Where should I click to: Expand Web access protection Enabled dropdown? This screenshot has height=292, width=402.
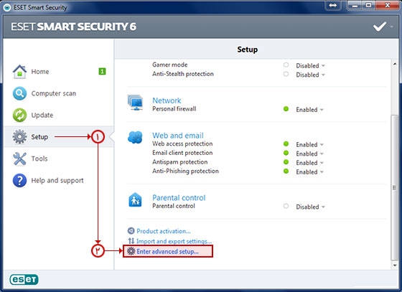coord(309,144)
